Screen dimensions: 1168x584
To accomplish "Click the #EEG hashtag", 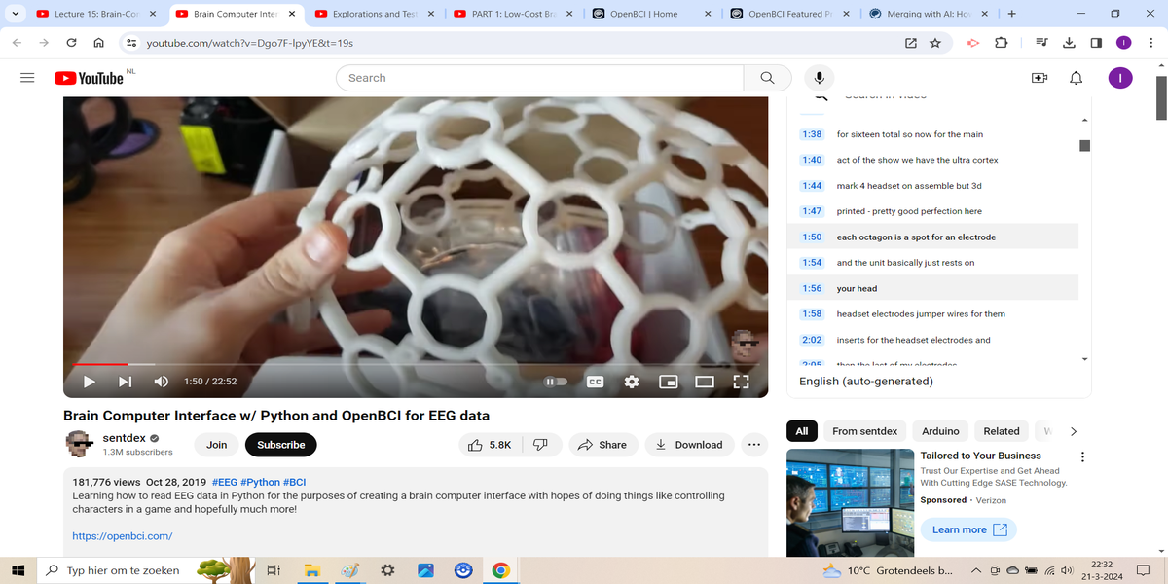I will click(225, 482).
